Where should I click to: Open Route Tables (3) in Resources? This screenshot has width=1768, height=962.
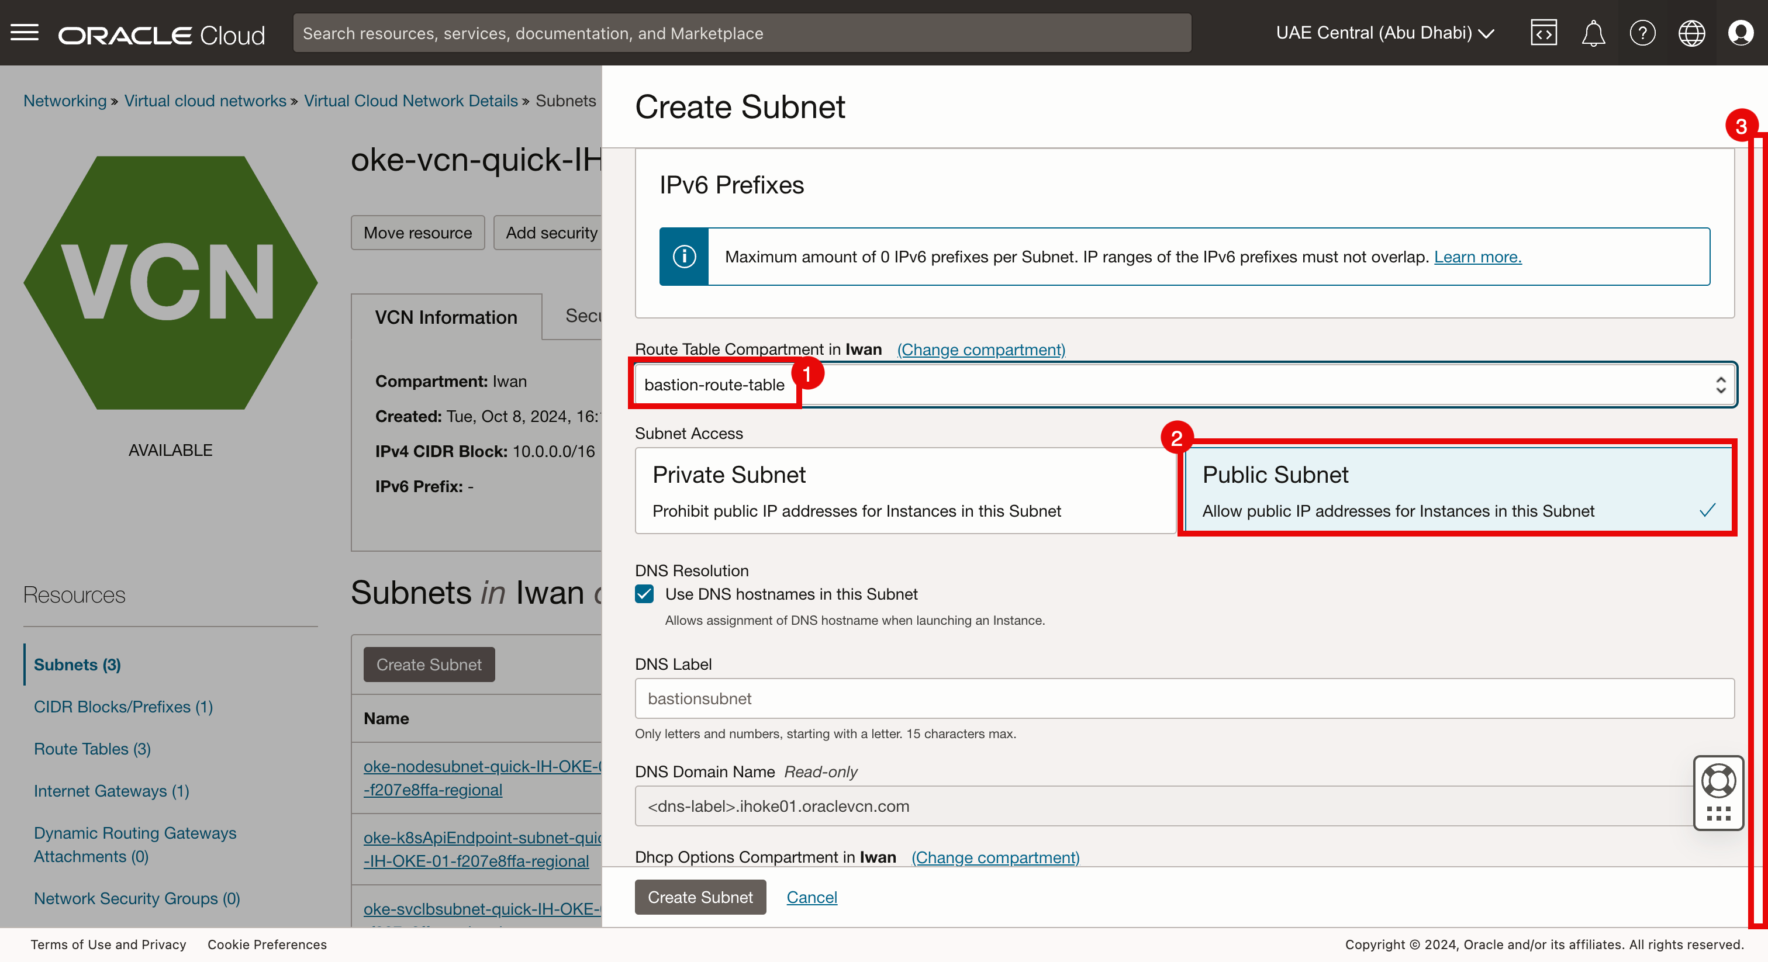point(92,749)
